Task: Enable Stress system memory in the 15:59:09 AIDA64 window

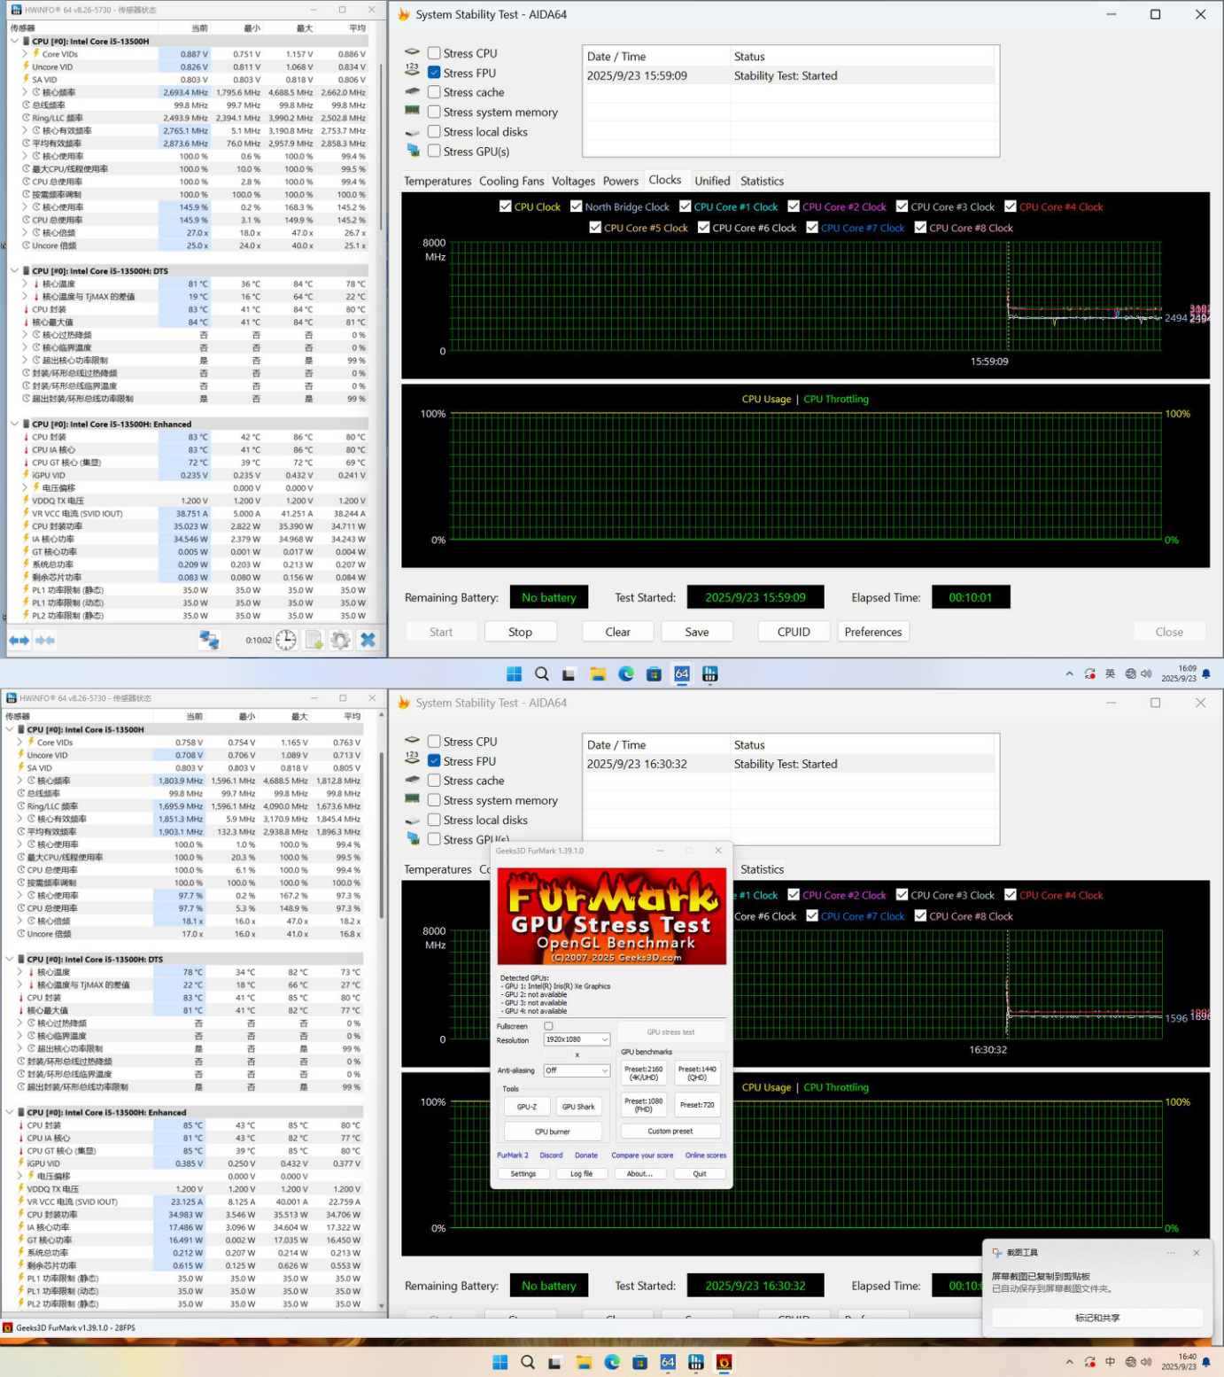Action: pos(434,112)
